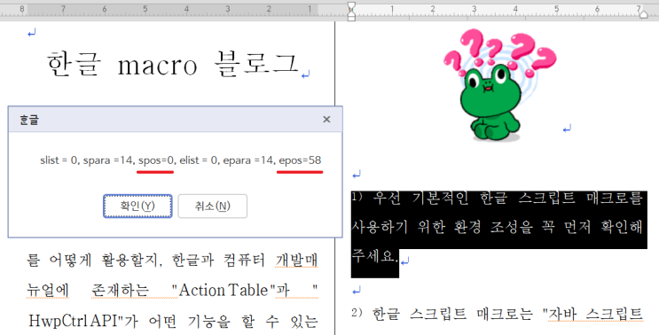Click 'epara =14' in dialog message
Screen dimensions: 659x335
coord(249,160)
